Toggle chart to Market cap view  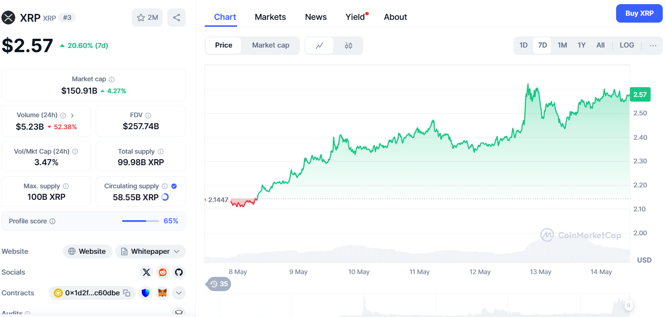pos(270,45)
